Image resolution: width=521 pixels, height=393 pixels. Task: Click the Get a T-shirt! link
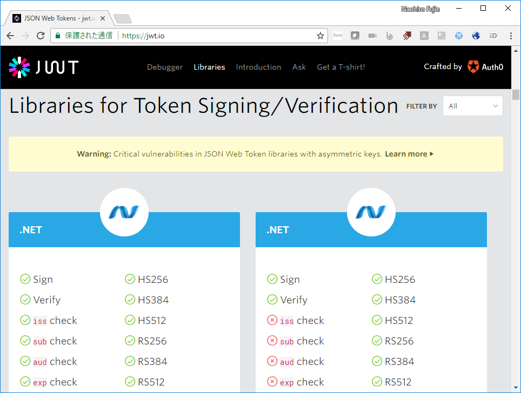340,67
